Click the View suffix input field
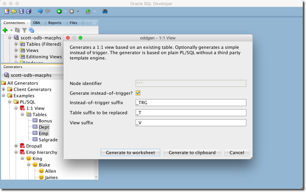Screen dimensions: 306x192 (x=191, y=123)
